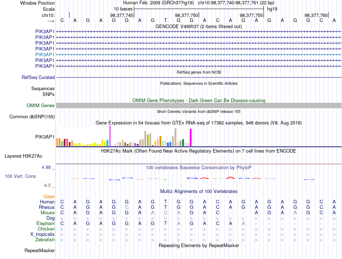Click the 98,377,750 position marker on ruler
Screen dimensions: 342x259
[x=187, y=15]
